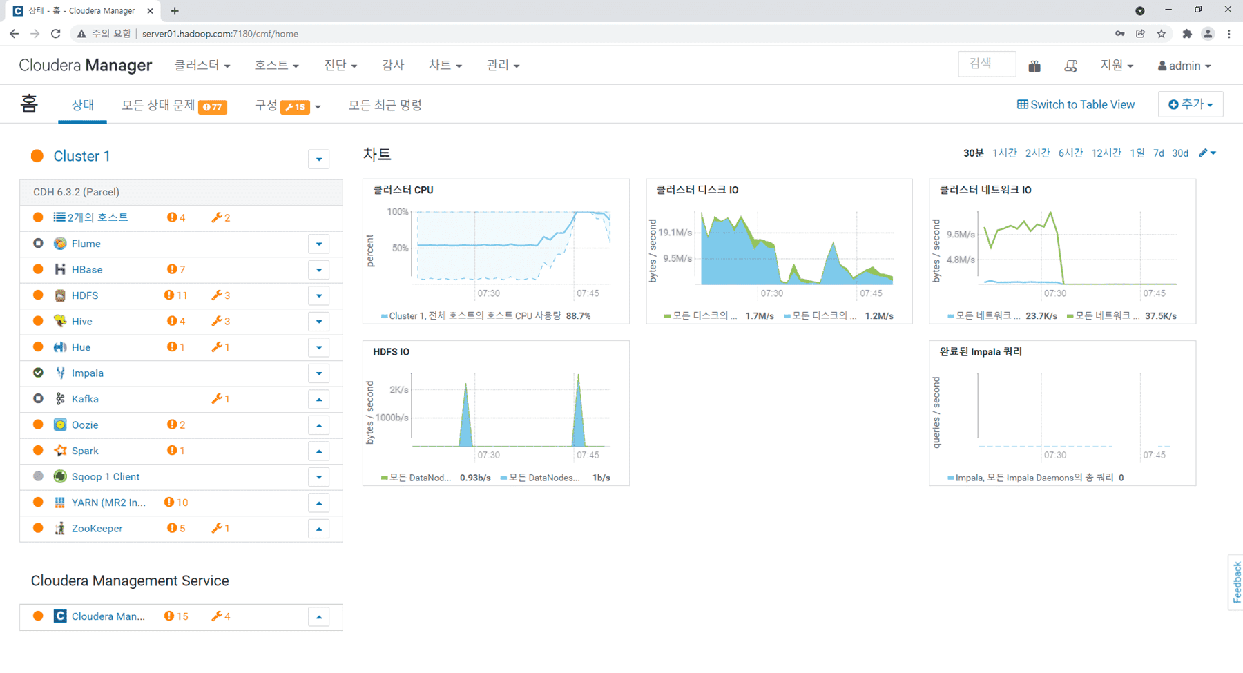The height and width of the screenshot is (673, 1243).
Task: Open HDFS actions dropdown arrow
Action: pos(319,295)
